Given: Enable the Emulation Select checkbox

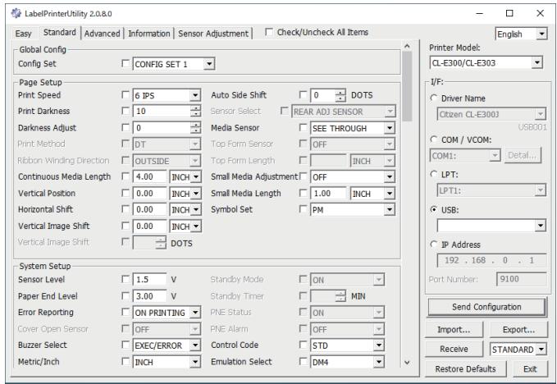Looking at the screenshot, I should tap(303, 362).
